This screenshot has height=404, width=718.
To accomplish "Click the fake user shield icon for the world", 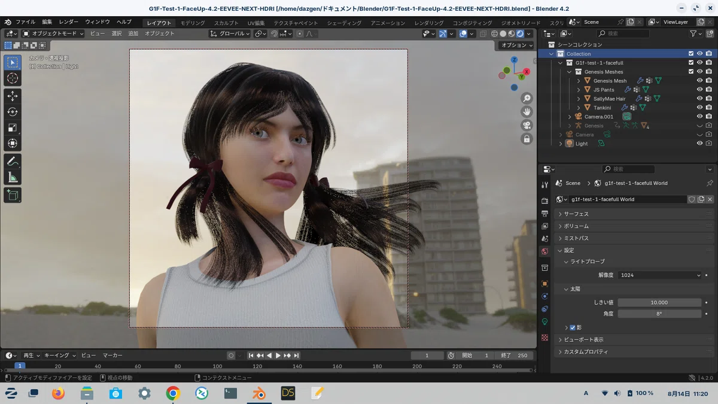I will point(691,199).
